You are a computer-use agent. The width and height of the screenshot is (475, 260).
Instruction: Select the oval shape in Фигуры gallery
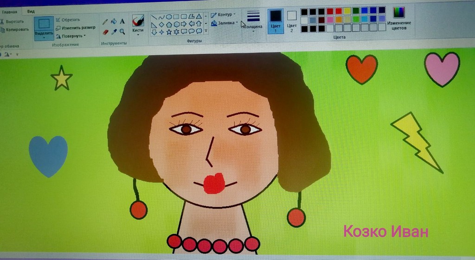click(x=169, y=17)
